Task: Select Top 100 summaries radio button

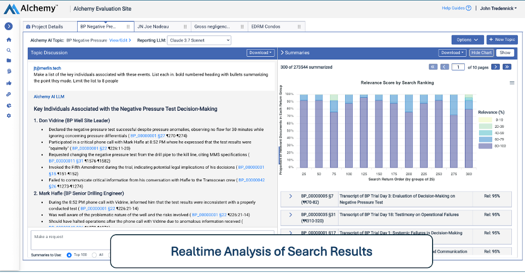Action: click(69, 255)
